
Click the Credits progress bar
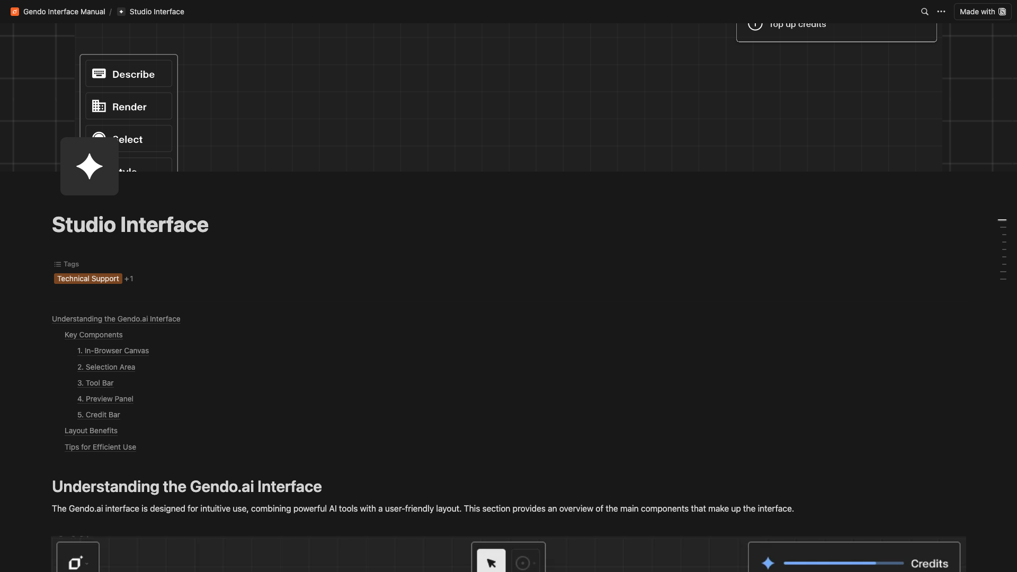(x=843, y=563)
